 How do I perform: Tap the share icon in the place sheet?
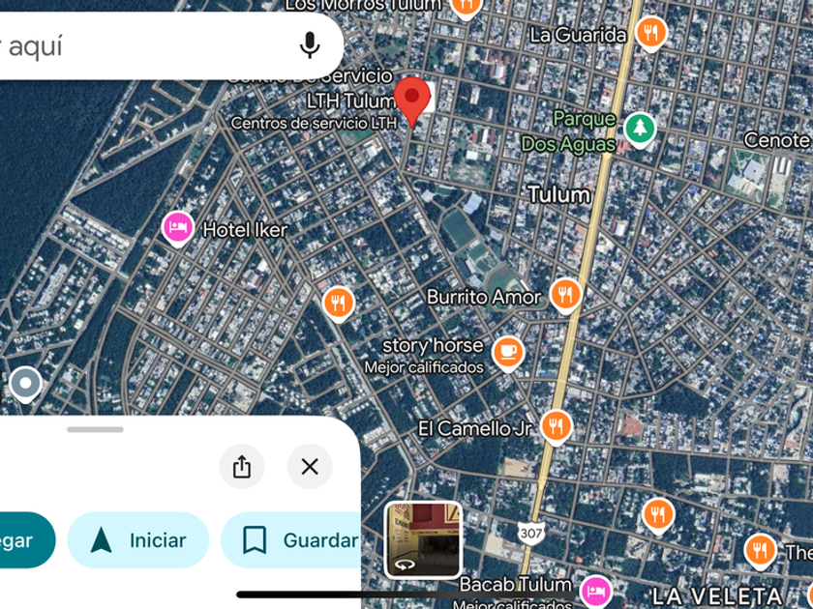pos(242,467)
